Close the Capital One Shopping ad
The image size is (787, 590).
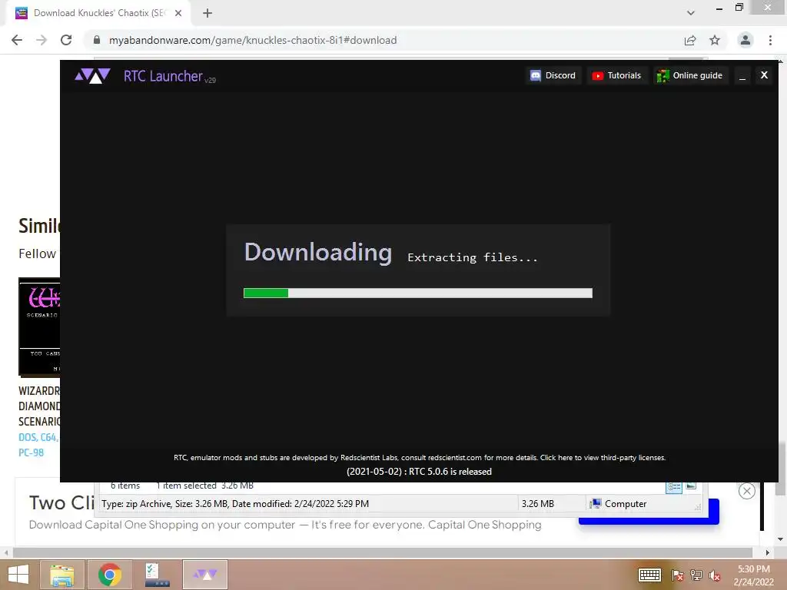coord(746,491)
